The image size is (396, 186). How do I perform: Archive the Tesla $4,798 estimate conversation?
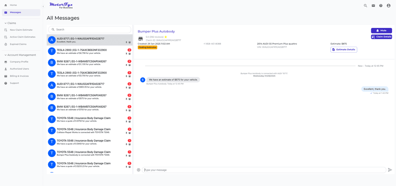[130, 54]
